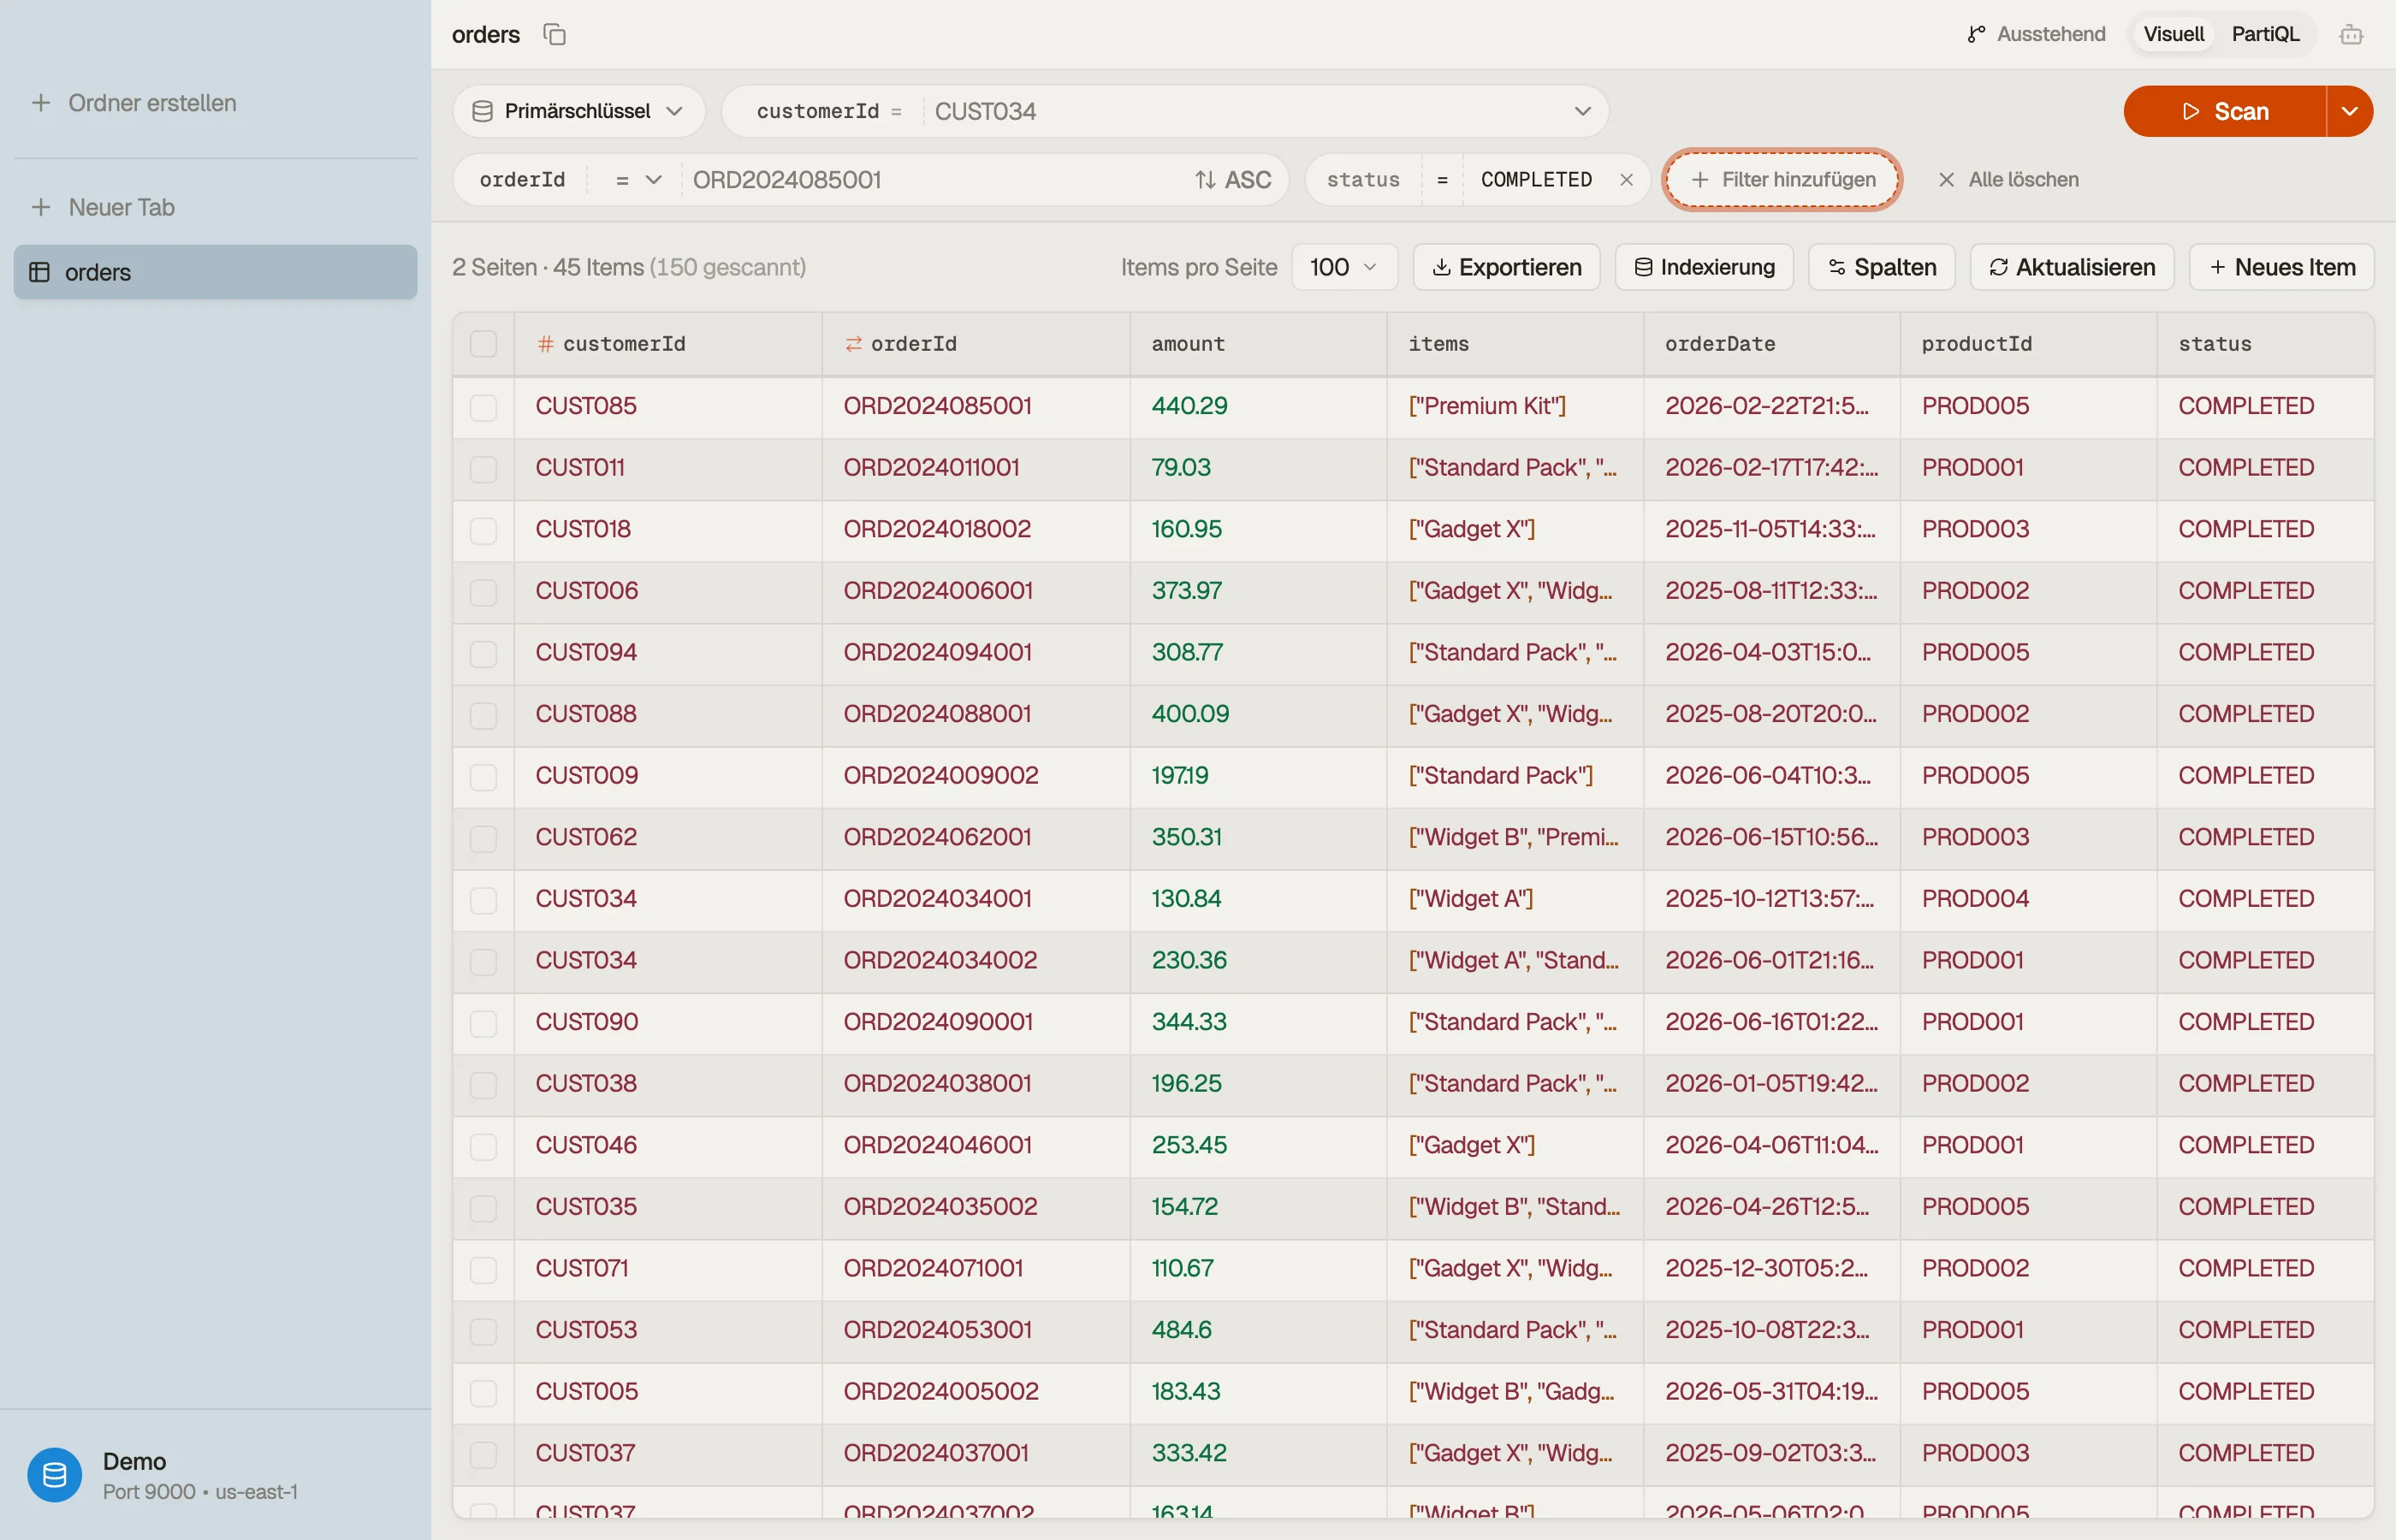
Task: Toggle the ASC sort order icon
Action: pos(1205,180)
